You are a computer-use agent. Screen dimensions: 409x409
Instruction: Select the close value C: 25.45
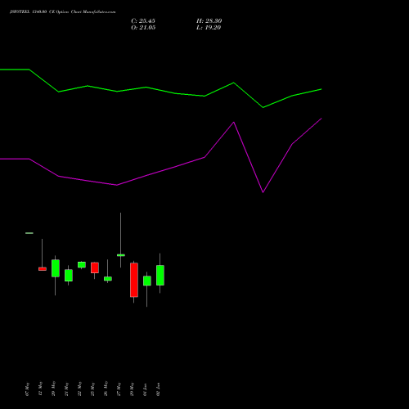tap(143, 21)
